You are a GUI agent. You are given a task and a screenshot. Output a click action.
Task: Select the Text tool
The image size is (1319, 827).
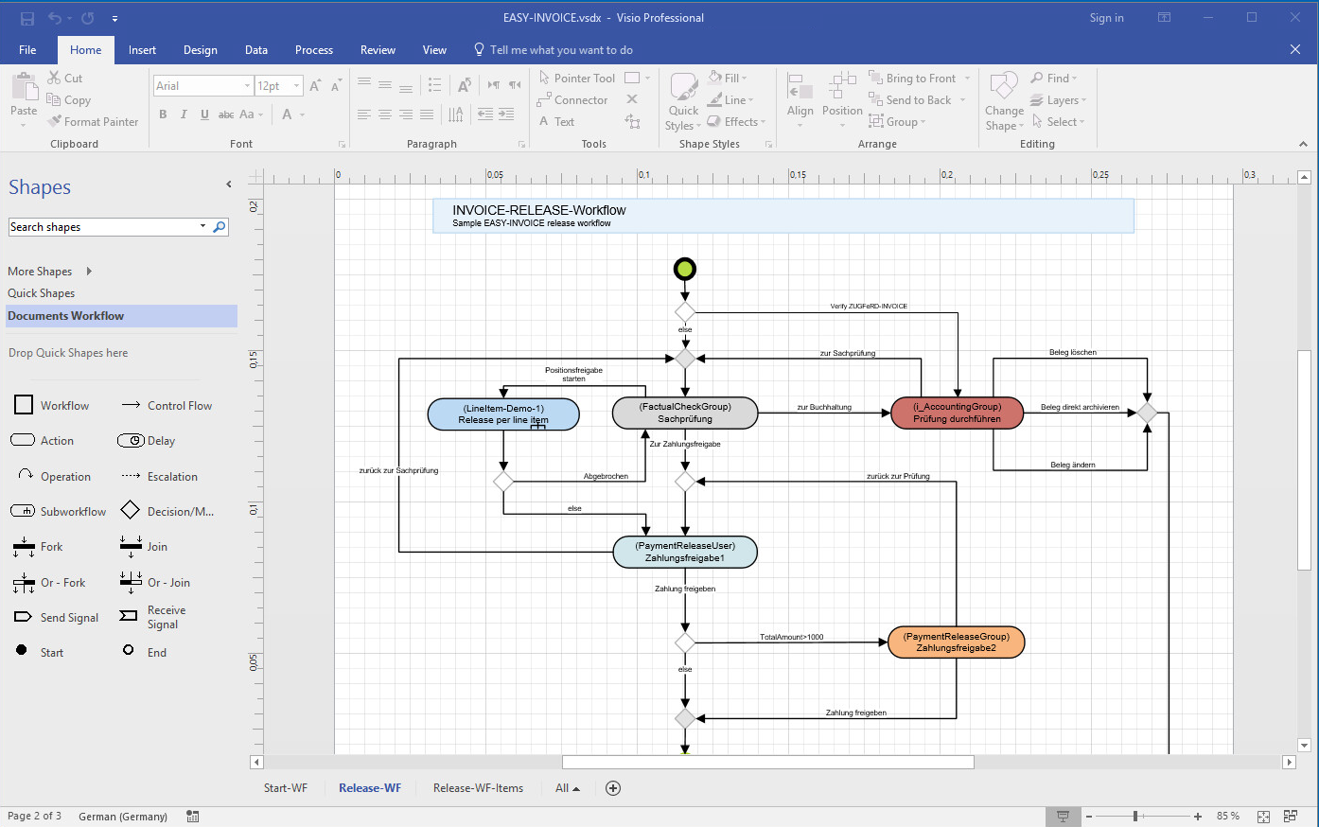pyautogui.click(x=556, y=122)
